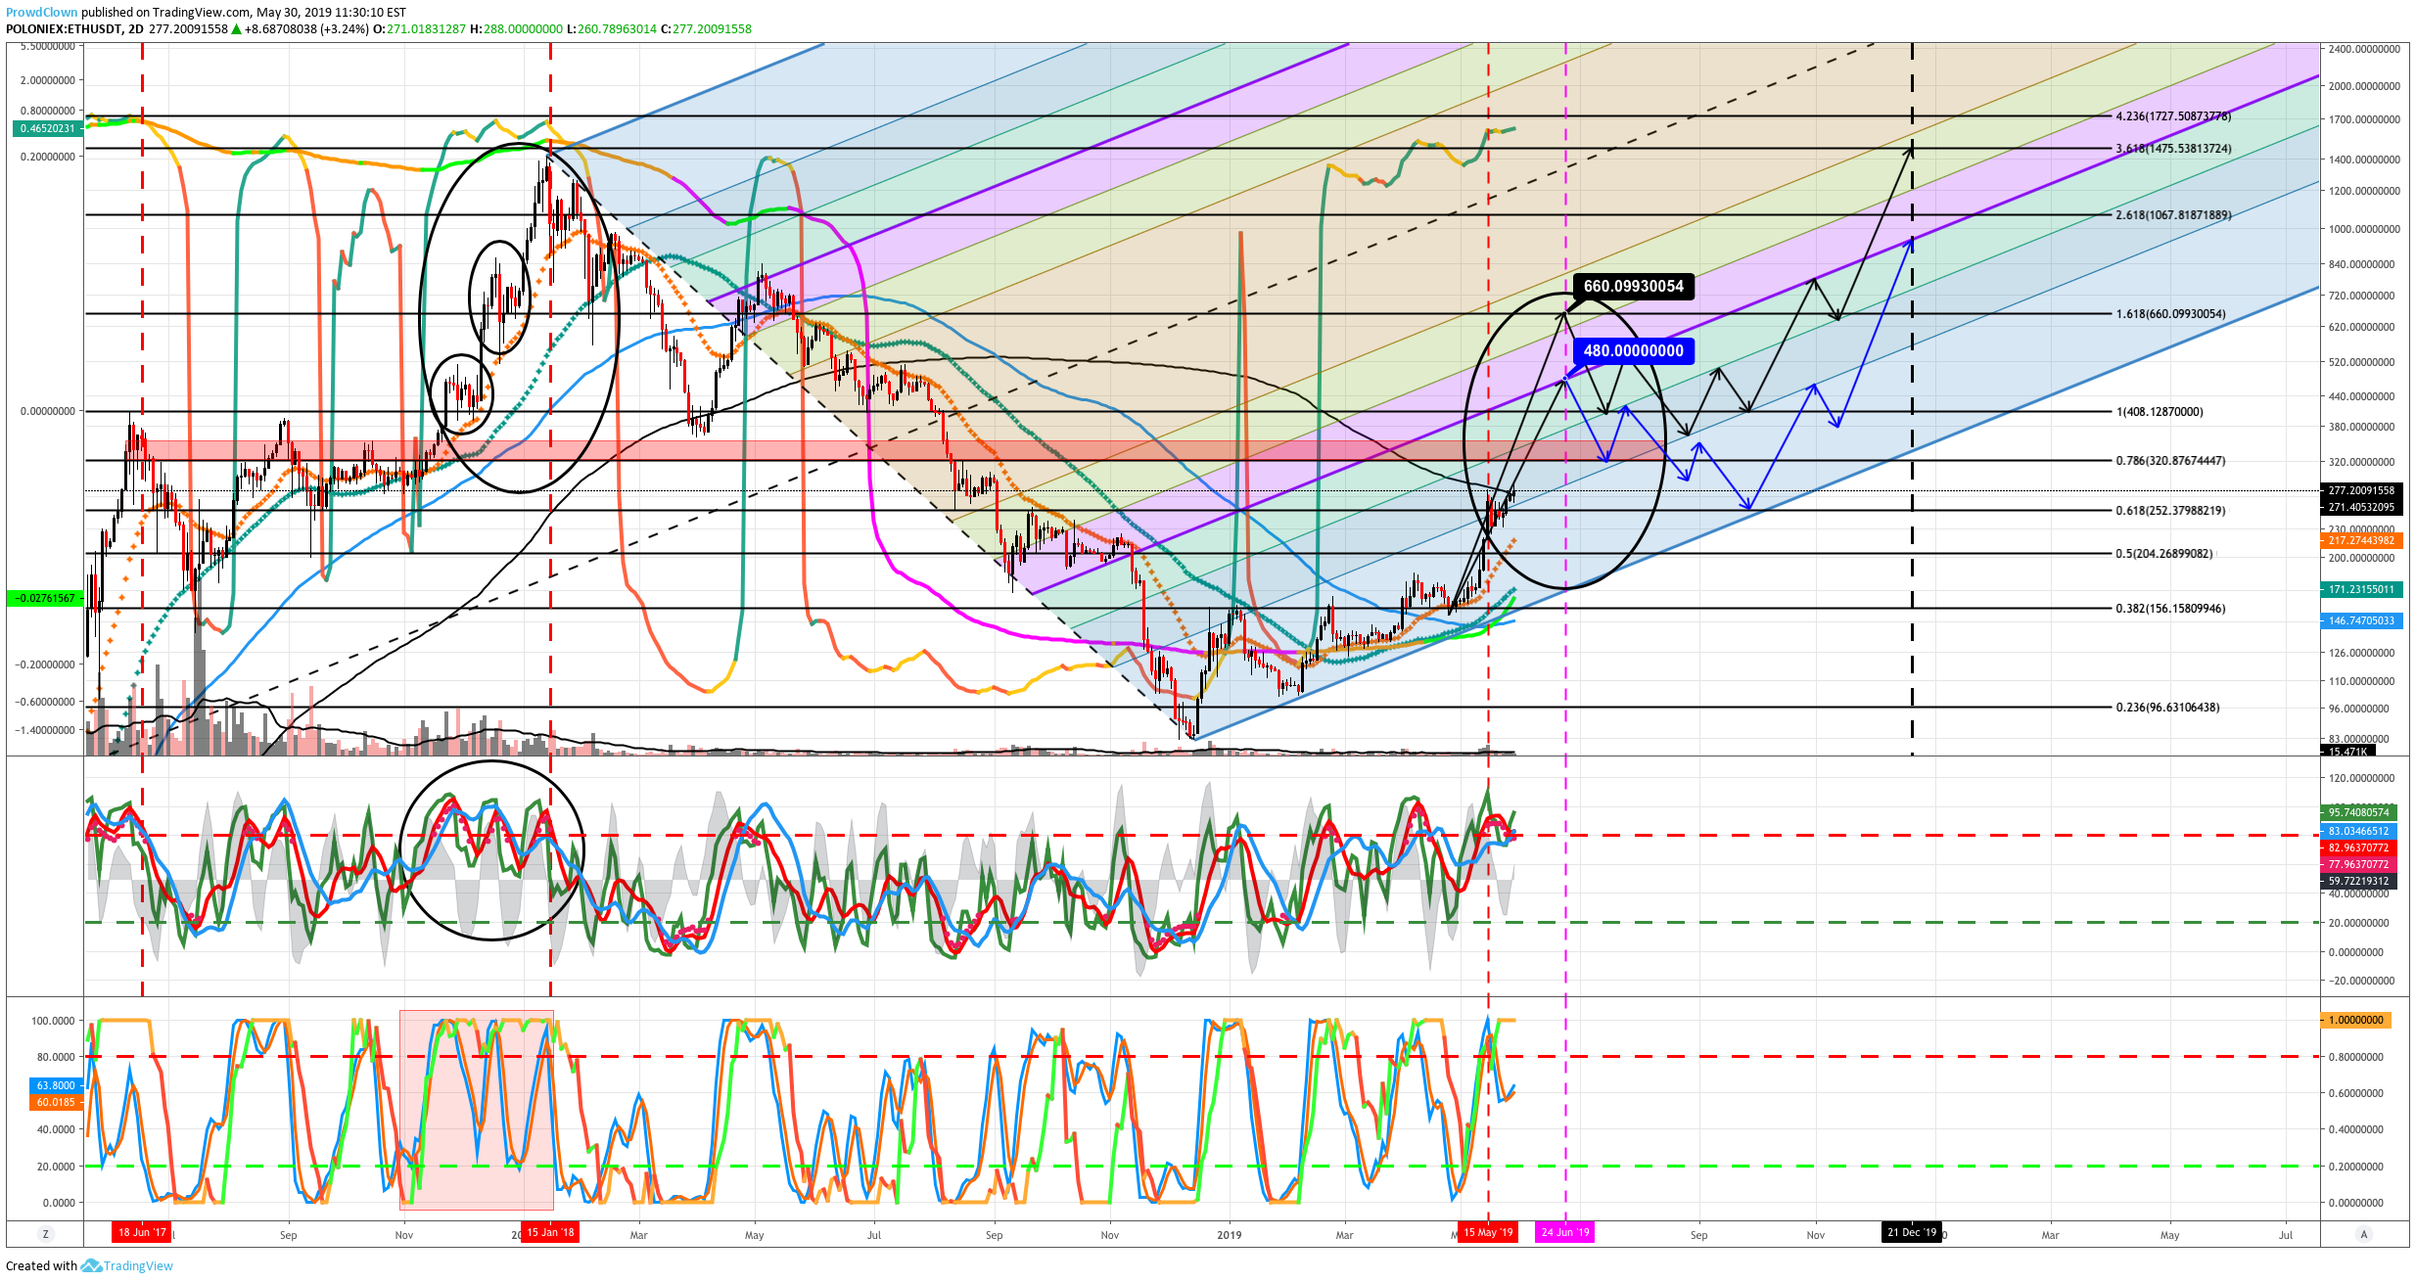Screen dimensions: 2416x1283
Task: Click the 2.618(1067.81871889) Fibonacci label
Action: tap(2173, 215)
